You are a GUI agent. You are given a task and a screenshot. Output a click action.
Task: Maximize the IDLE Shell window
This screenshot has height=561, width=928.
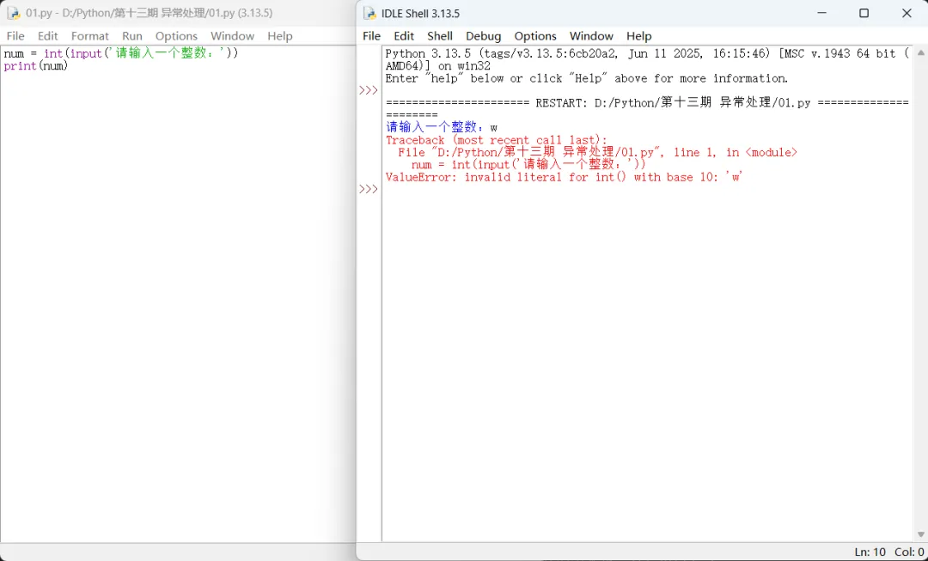point(864,13)
